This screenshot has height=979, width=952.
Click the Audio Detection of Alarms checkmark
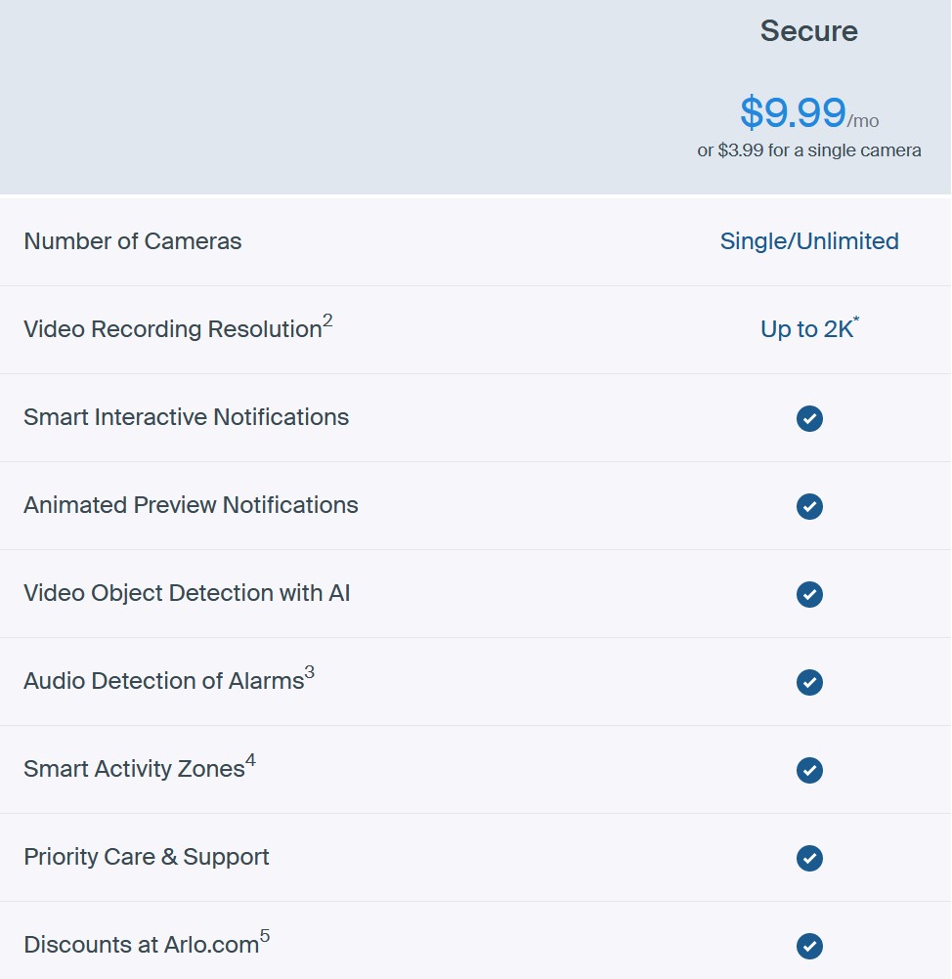coord(809,682)
